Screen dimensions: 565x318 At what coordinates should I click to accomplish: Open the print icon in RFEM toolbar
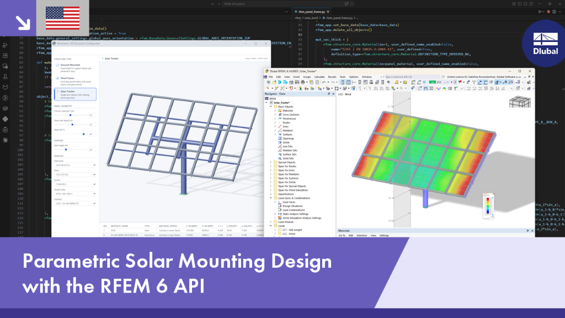point(303,82)
